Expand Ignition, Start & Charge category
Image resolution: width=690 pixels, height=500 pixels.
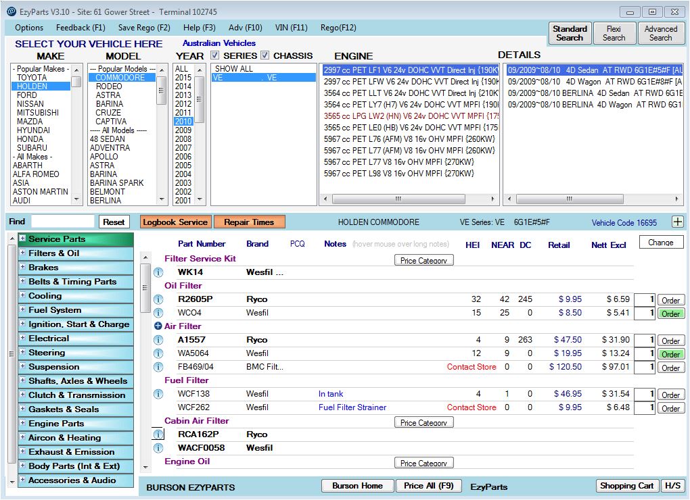pyautogui.click(x=23, y=324)
